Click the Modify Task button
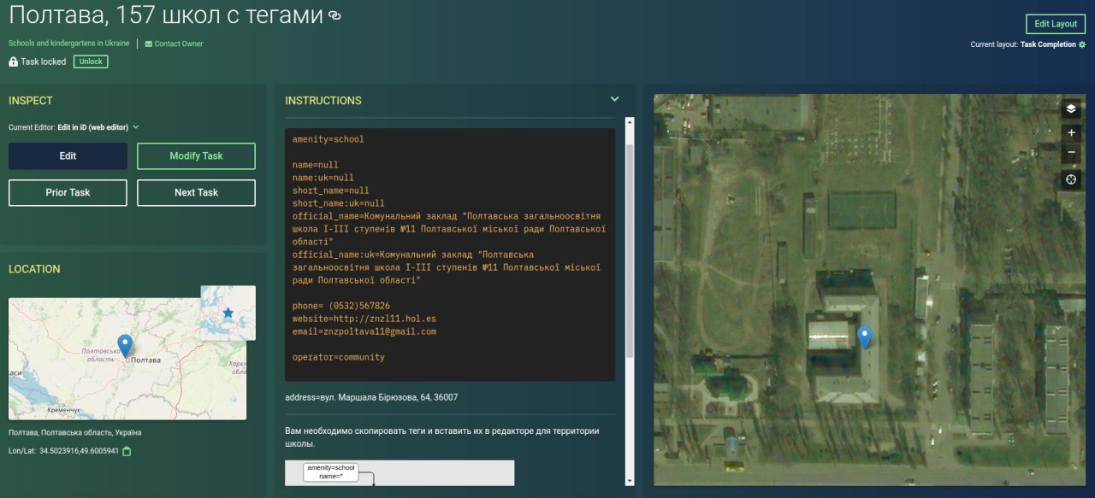1095x498 pixels. (196, 156)
